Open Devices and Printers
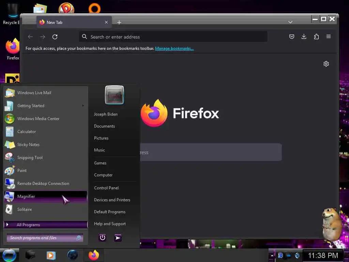Screen dimensions: 349x262 112,200
